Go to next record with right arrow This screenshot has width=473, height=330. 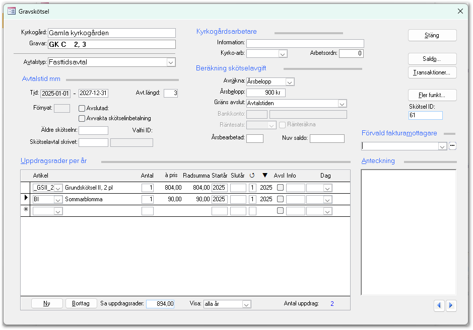[451, 305]
